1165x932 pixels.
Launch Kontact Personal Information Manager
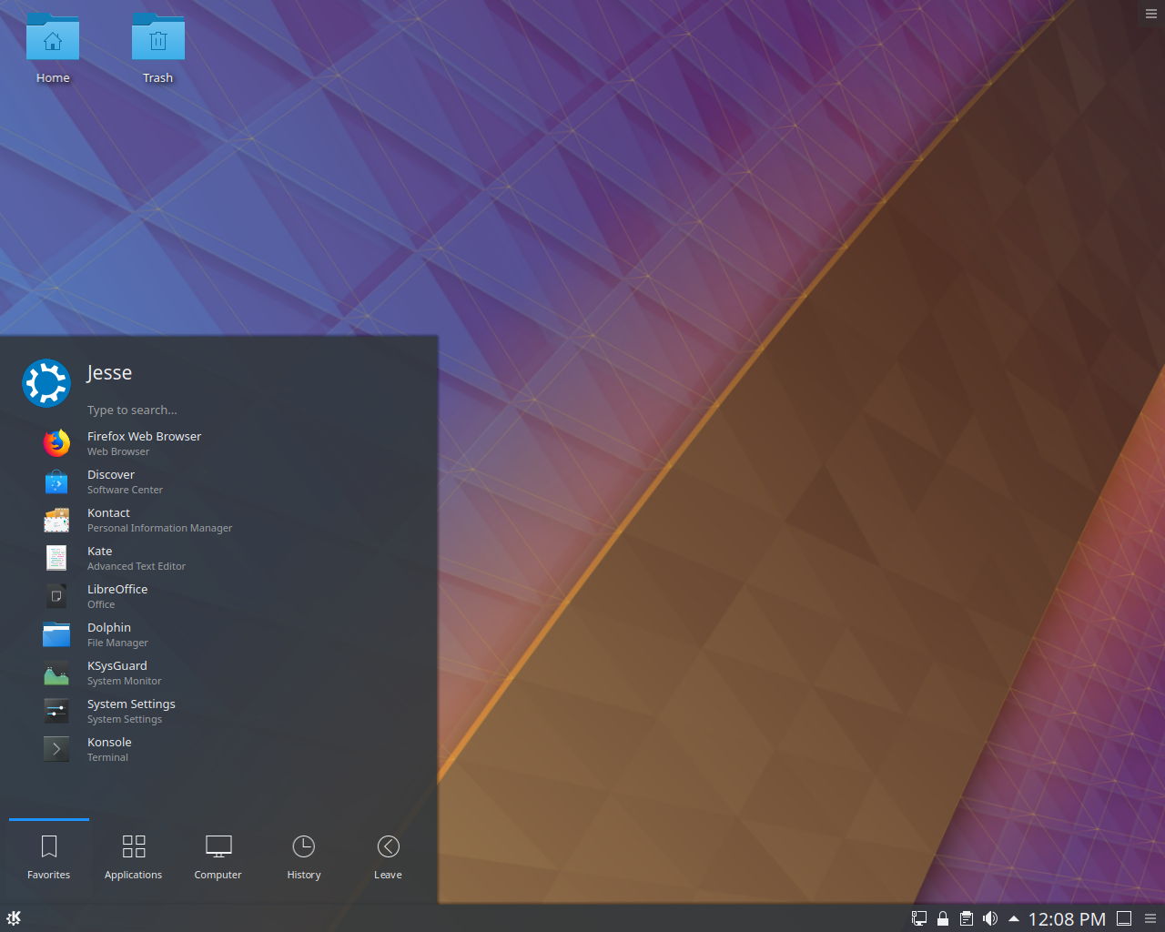[218, 520]
